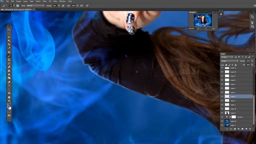This screenshot has height=144, width=256.
Task: Open the Edit menu
Action: (x=12, y=1)
